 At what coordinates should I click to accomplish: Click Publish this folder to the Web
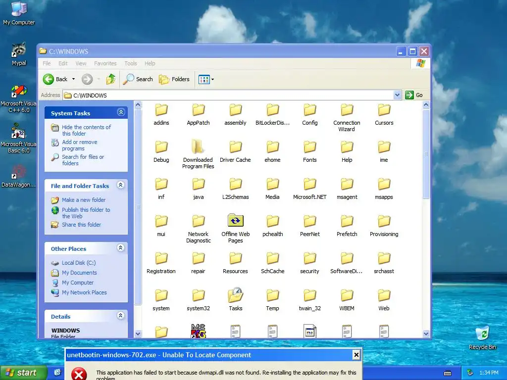86,213
